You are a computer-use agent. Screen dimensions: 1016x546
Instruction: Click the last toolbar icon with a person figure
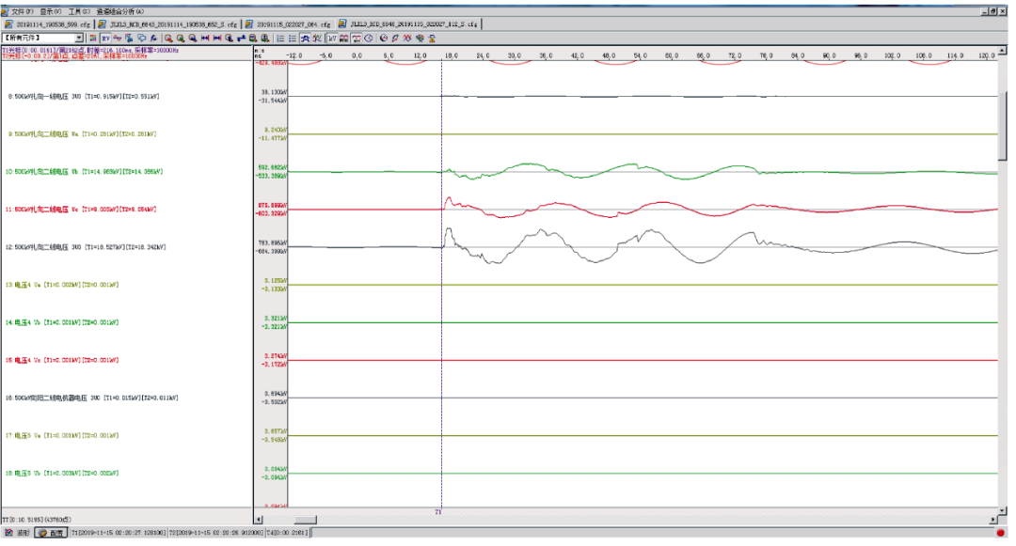pos(432,39)
